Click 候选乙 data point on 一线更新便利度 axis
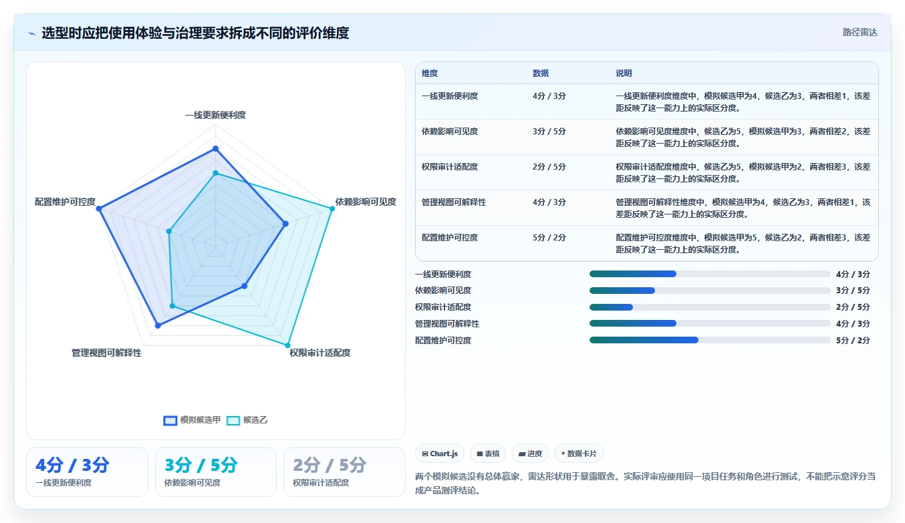Screen dimensions: 905x523 [x=215, y=173]
